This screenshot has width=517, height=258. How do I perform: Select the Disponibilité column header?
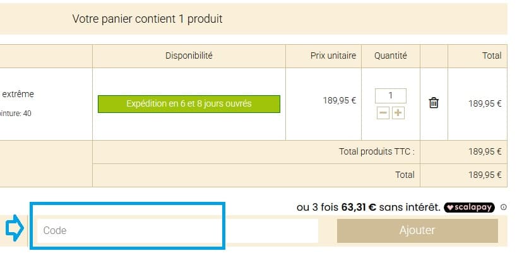189,56
